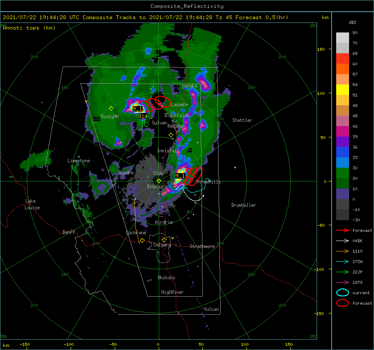Click the 9.1 storm top label near RockyMH
Image resolution: width=374 pixels, height=350 pixels.
137,109
